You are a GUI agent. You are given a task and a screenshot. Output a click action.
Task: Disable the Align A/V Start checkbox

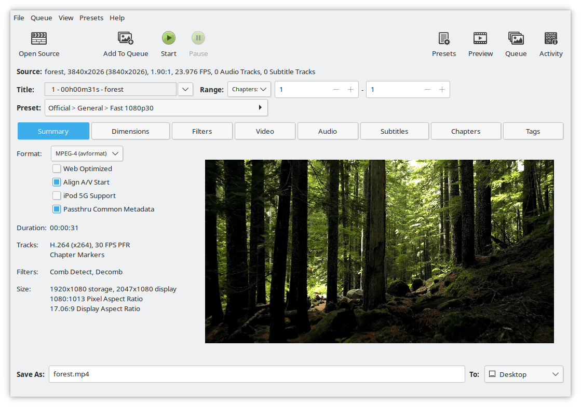pyautogui.click(x=57, y=182)
